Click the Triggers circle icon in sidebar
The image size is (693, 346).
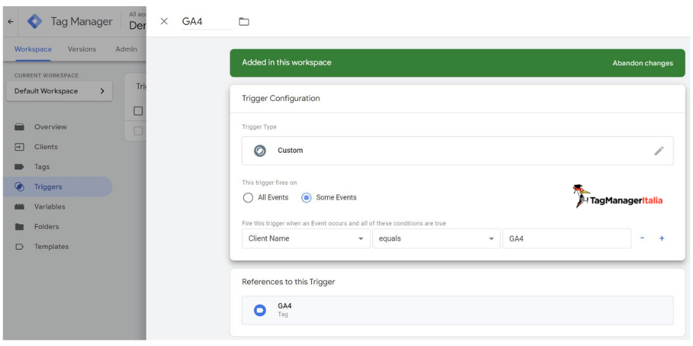(x=19, y=187)
